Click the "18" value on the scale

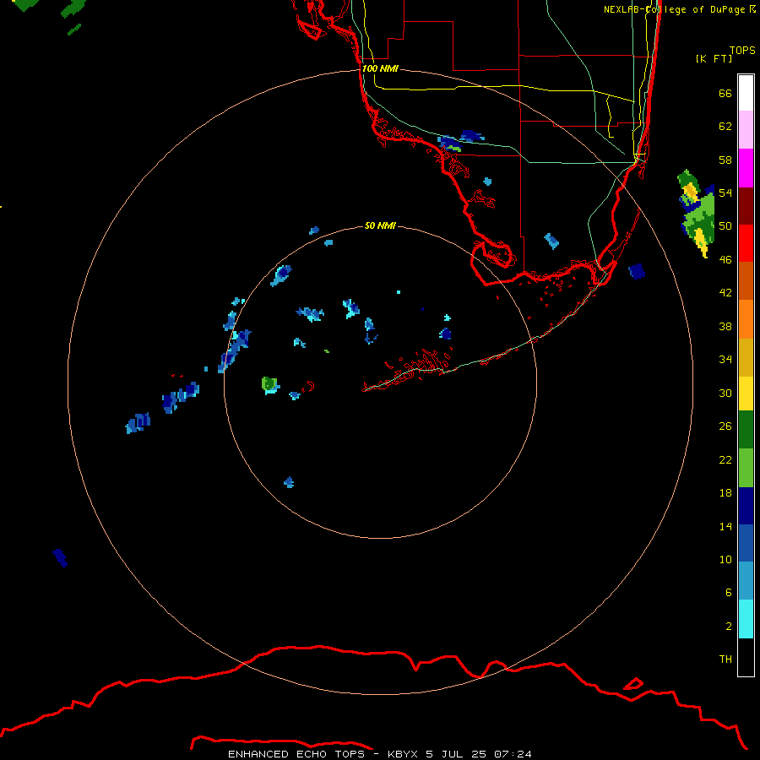(x=725, y=493)
